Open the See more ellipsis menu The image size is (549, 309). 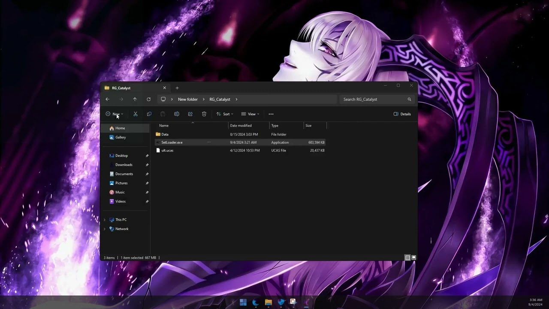(271, 114)
